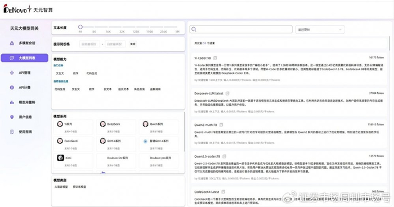The height and width of the screenshot is (207, 394).
Task: Click the 多模型会话 sidebar icon
Action: [x=12, y=43]
